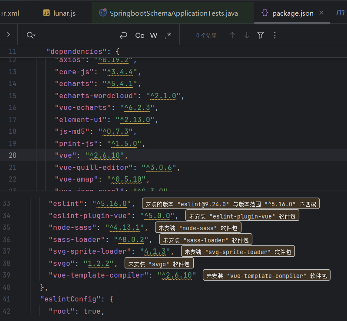Click the svgo not installed hint
347x321 pixels.
tap(159, 263)
